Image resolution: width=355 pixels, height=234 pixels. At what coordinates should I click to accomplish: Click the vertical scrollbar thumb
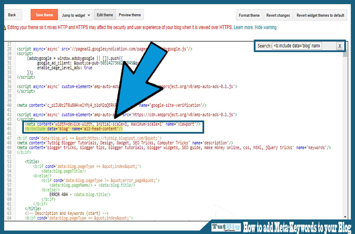(x=345, y=53)
